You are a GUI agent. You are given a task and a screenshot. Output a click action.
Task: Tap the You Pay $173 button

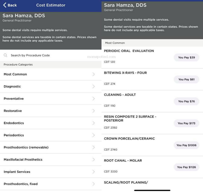point(187,123)
